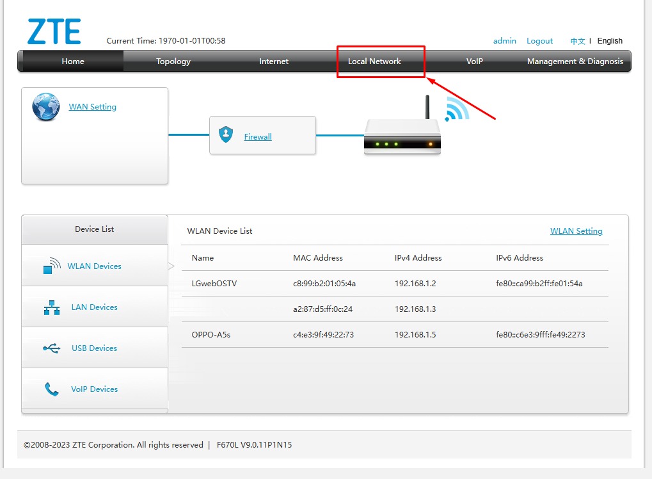
Task: Click the VoIP Devices phone icon
Action: click(52, 389)
